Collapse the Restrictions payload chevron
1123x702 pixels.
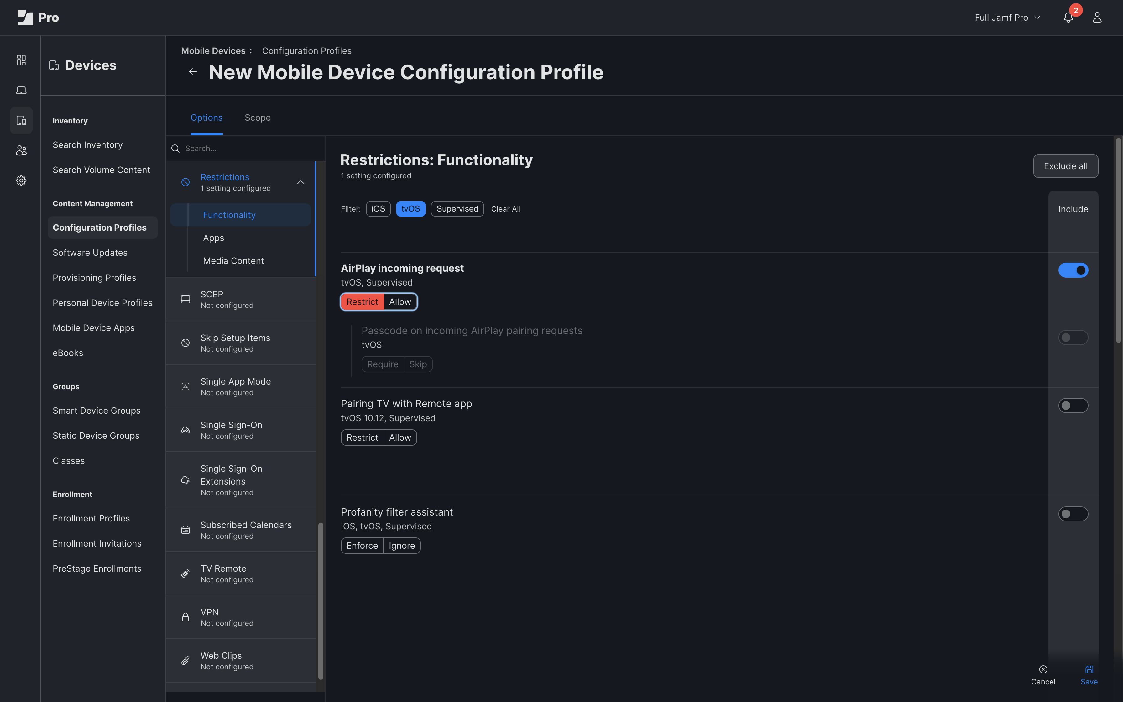click(301, 182)
